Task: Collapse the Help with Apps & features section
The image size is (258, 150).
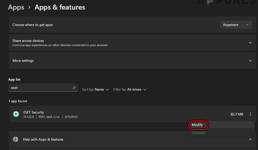Action: point(250,139)
